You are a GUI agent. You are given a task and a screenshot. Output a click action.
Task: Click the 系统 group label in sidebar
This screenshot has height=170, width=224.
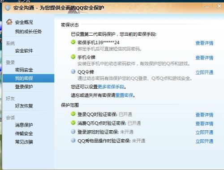pos(10,43)
